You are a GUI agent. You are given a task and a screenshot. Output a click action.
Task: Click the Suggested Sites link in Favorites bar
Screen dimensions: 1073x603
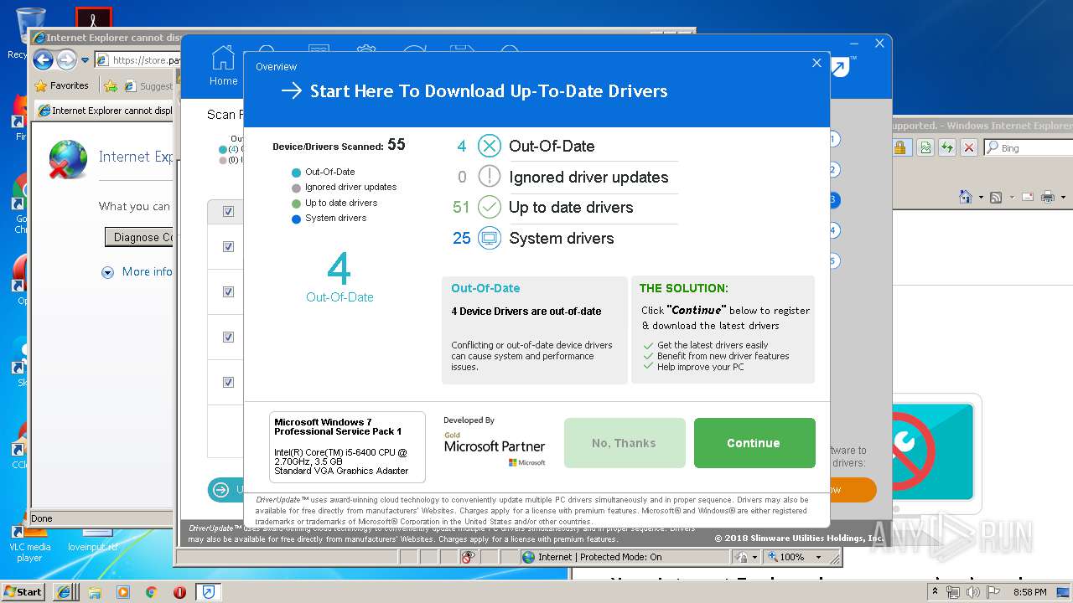point(149,85)
